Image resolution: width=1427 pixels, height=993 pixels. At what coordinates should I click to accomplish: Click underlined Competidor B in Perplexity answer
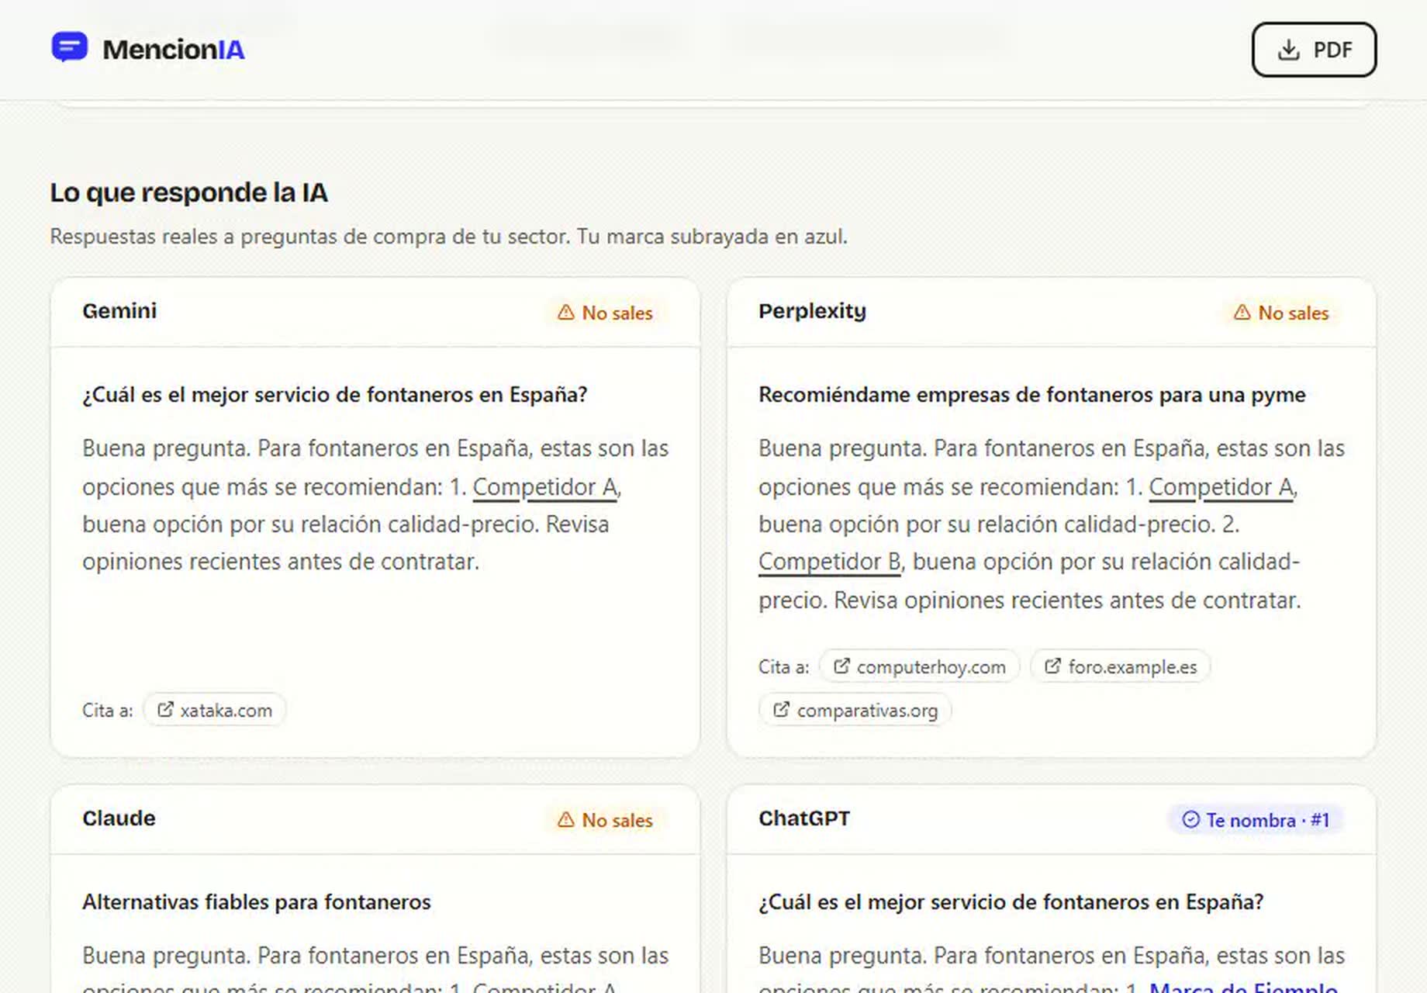(x=830, y=562)
